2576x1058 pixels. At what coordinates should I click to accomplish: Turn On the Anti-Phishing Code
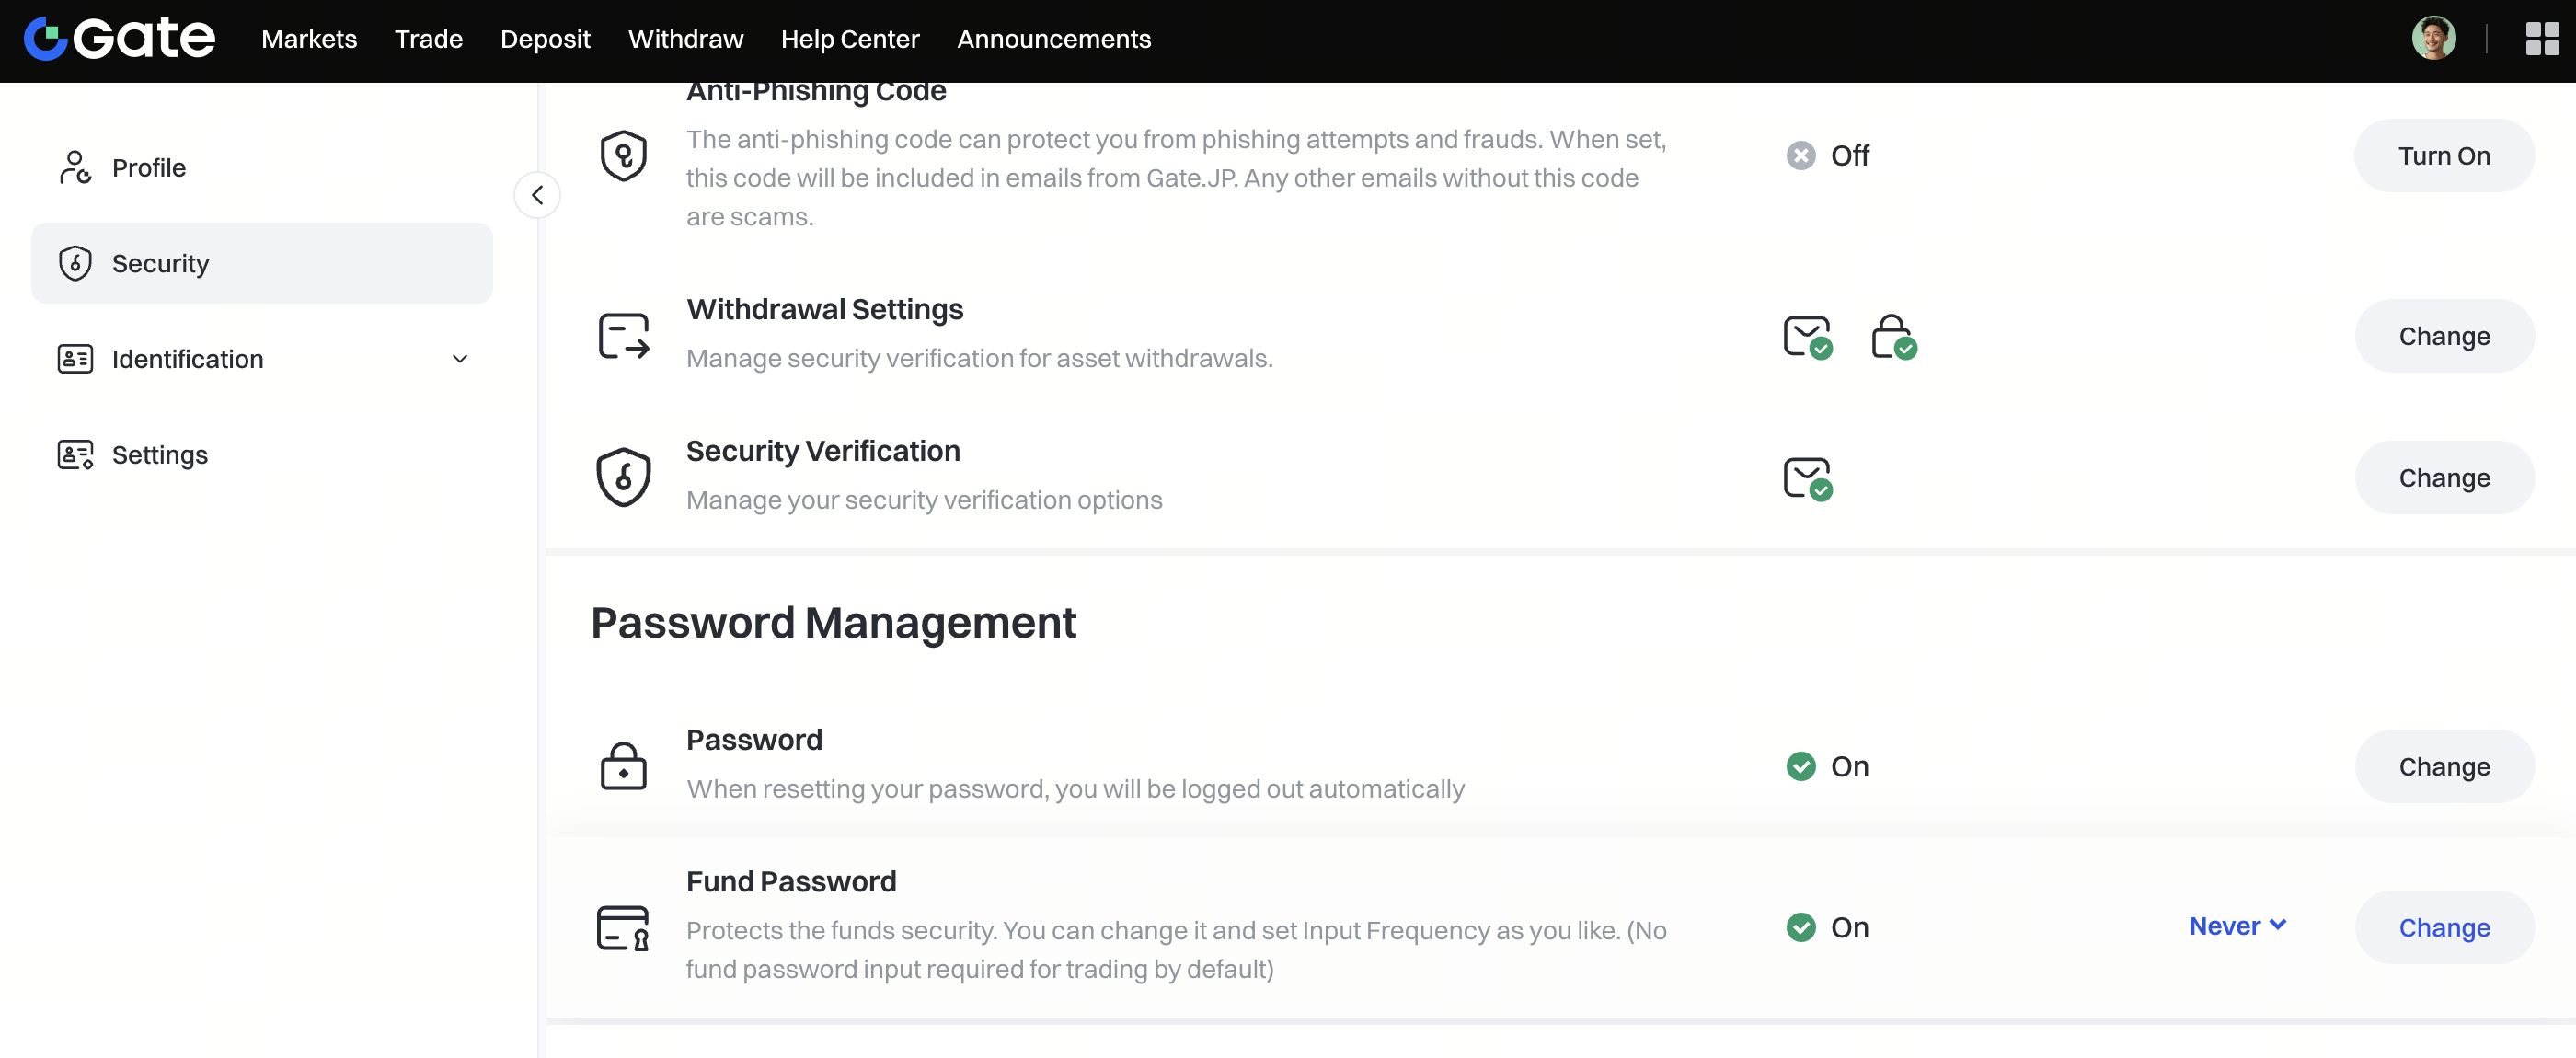click(2443, 156)
